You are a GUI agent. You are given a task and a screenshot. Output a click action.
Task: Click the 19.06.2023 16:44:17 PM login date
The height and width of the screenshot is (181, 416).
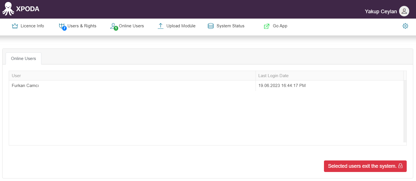[282, 86]
